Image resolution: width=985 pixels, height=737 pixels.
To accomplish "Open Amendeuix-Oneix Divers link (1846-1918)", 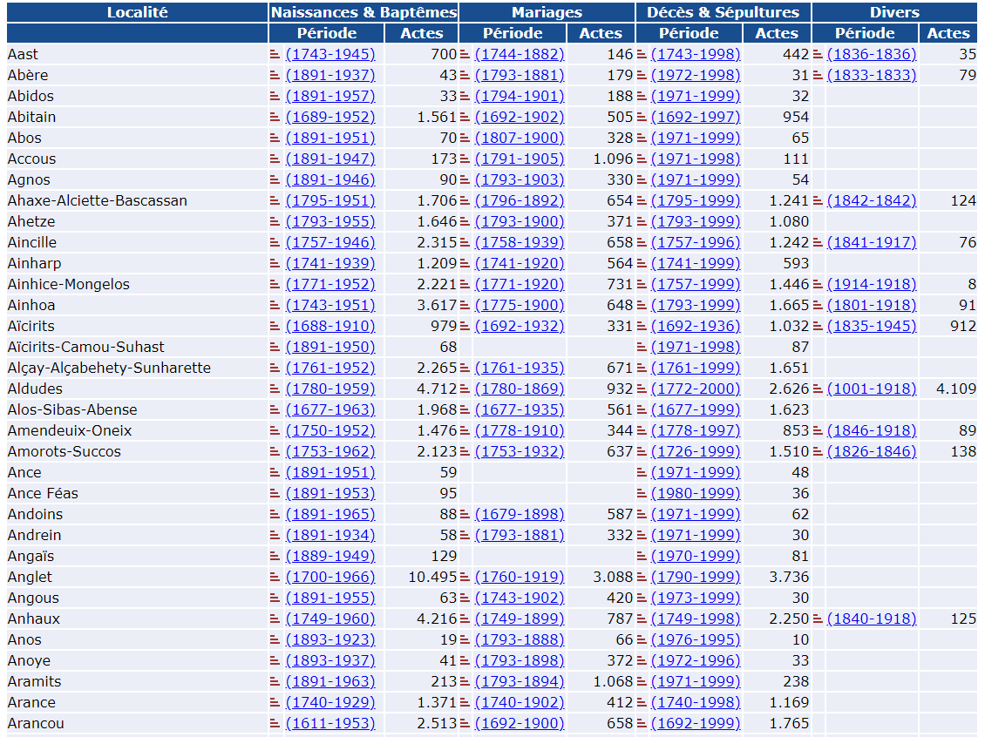I will tap(872, 430).
